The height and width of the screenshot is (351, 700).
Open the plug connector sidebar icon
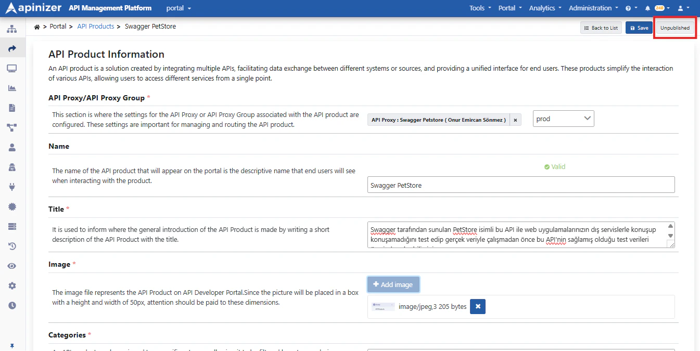click(12, 187)
